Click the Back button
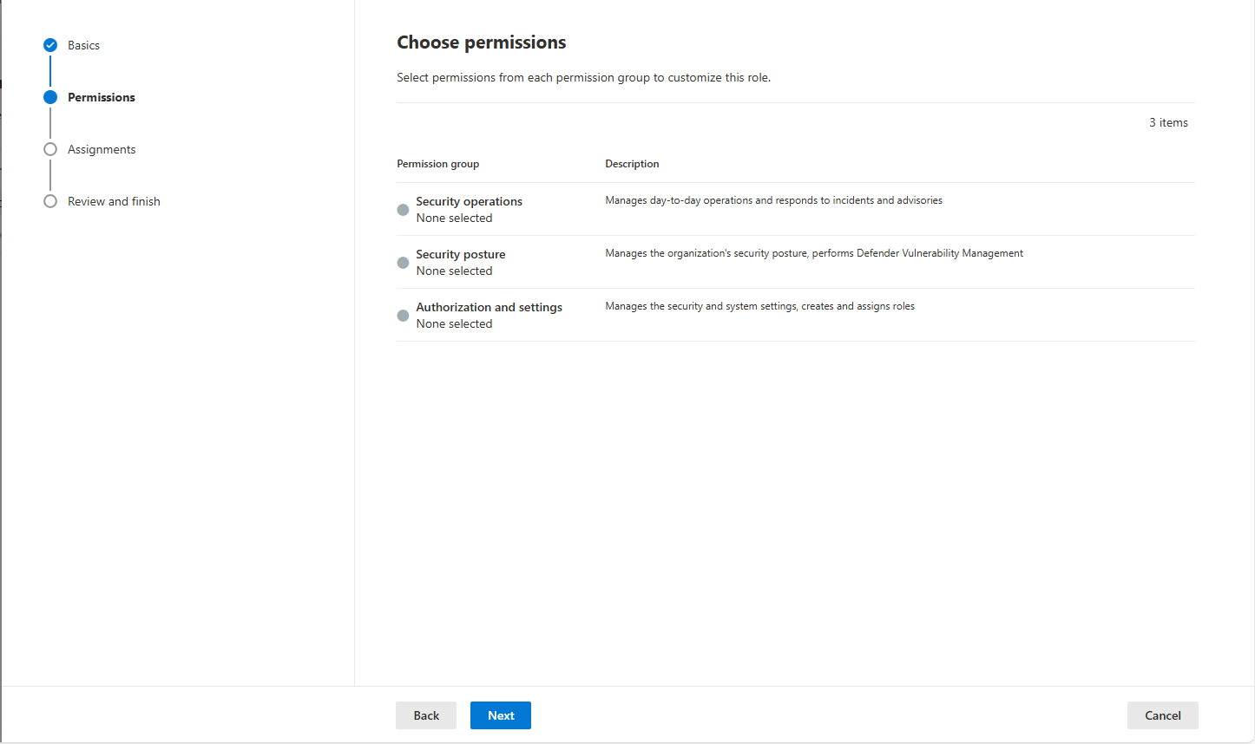 (x=426, y=715)
